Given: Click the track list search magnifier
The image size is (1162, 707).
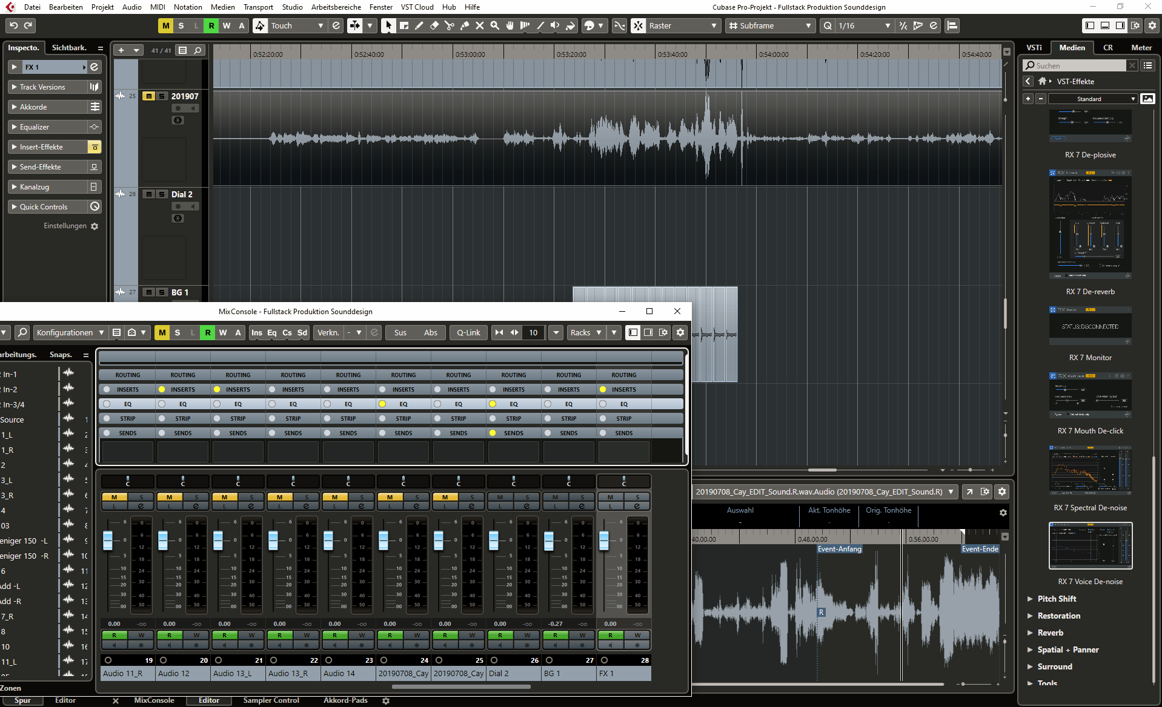Looking at the screenshot, I should click(x=198, y=50).
